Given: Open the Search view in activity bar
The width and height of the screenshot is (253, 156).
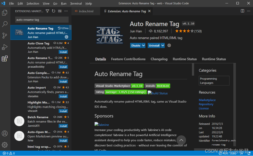Looking at the screenshot, I should tap(5, 24).
